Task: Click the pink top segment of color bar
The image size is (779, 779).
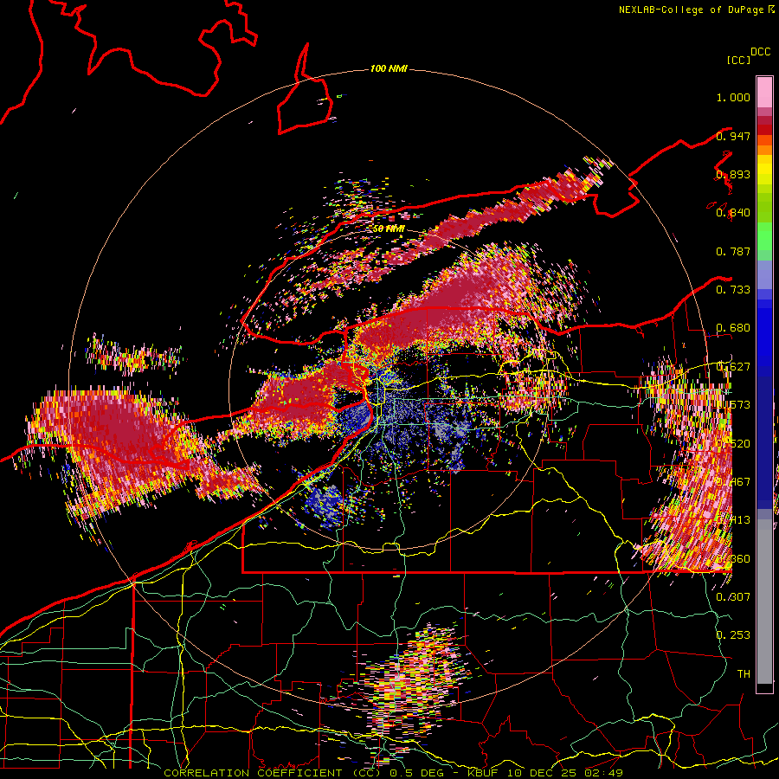Action: pos(764,92)
